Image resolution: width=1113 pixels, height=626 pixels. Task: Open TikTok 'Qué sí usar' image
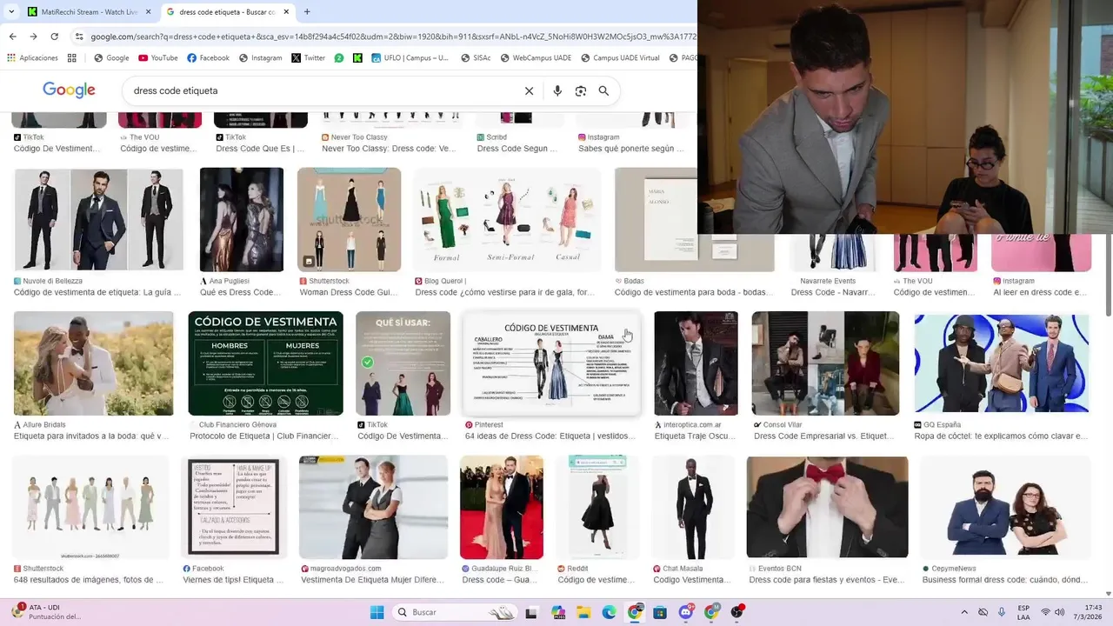tap(403, 363)
